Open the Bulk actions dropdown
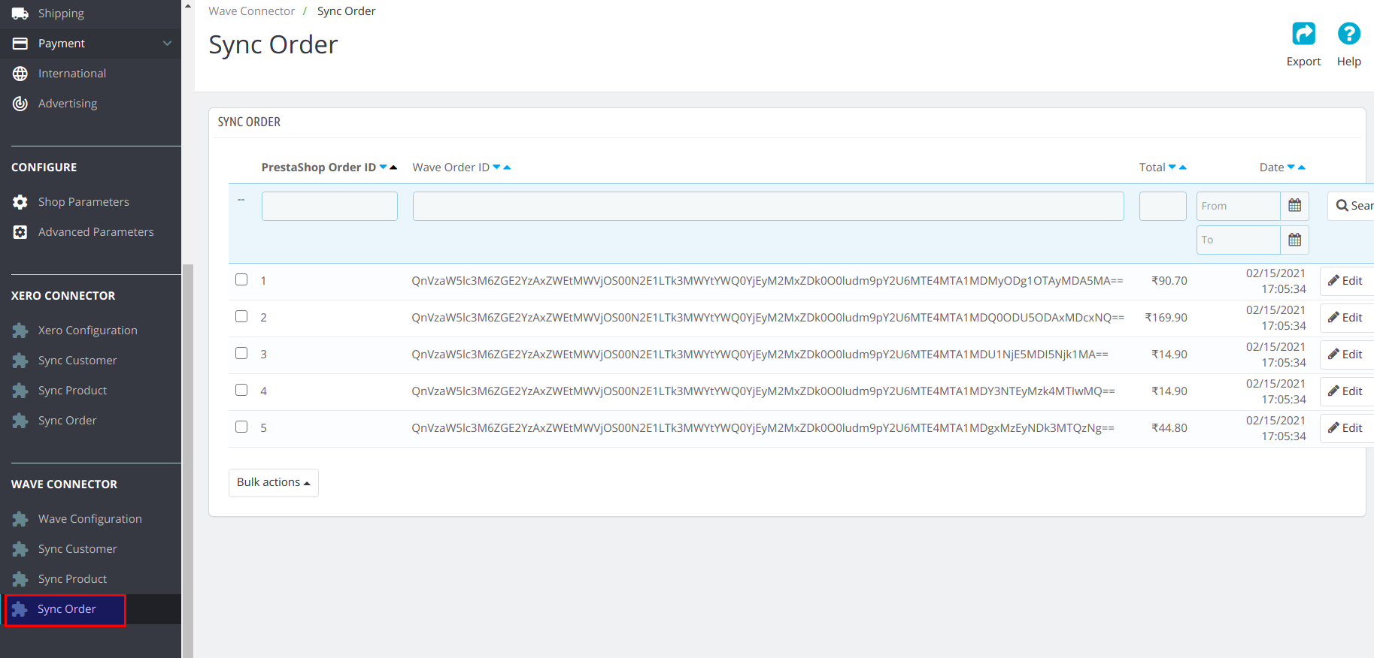1374x658 pixels. (x=274, y=483)
